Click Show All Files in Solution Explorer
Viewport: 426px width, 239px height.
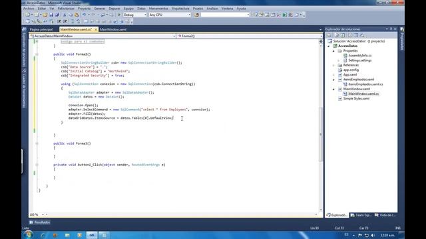pyautogui.click(x=336, y=35)
